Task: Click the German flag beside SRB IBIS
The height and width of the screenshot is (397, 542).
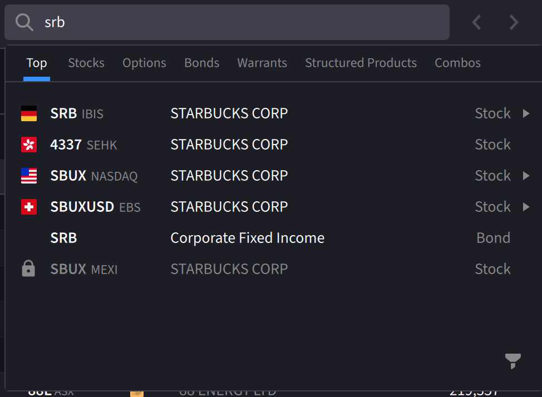Action: [29, 113]
